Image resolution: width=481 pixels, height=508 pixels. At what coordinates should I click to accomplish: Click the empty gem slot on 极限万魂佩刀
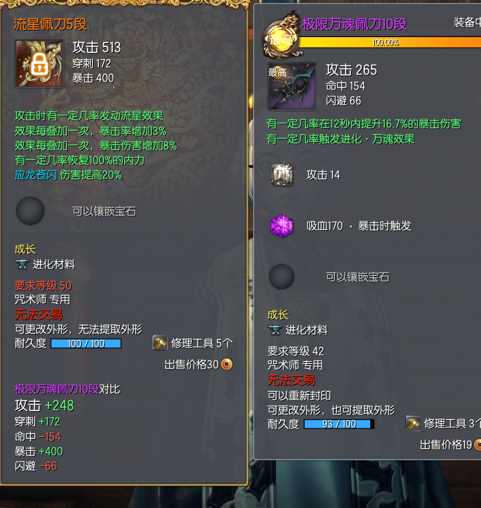(x=282, y=277)
